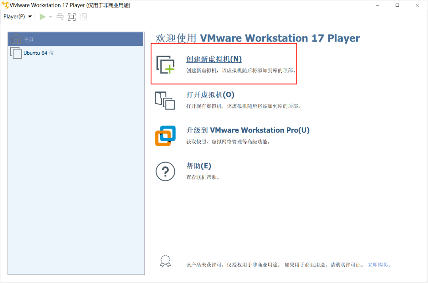
Task: Select the 主页 home entry in library
Action: tap(76, 39)
